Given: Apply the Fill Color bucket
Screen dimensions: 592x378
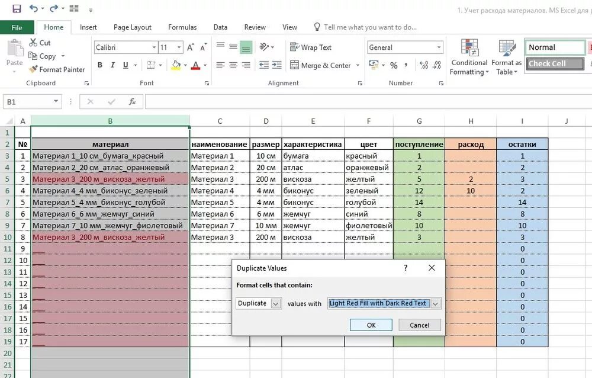Looking at the screenshot, I should coord(176,65).
